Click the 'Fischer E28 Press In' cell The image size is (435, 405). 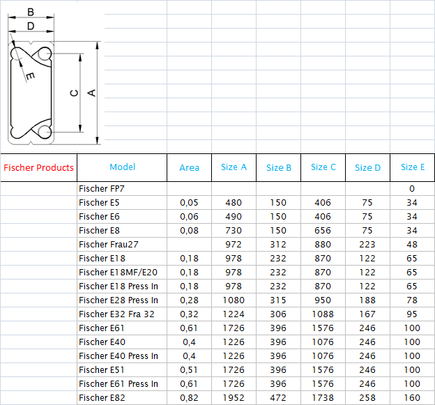(x=122, y=300)
